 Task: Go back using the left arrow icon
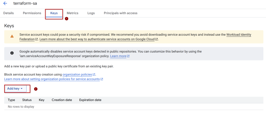tap(5, 3)
